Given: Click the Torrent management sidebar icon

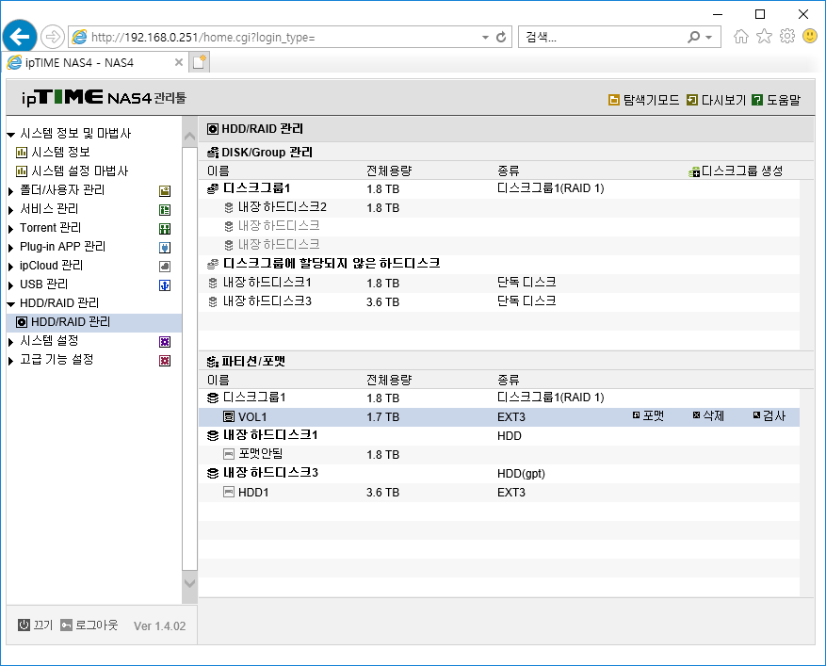Looking at the screenshot, I should tap(165, 229).
